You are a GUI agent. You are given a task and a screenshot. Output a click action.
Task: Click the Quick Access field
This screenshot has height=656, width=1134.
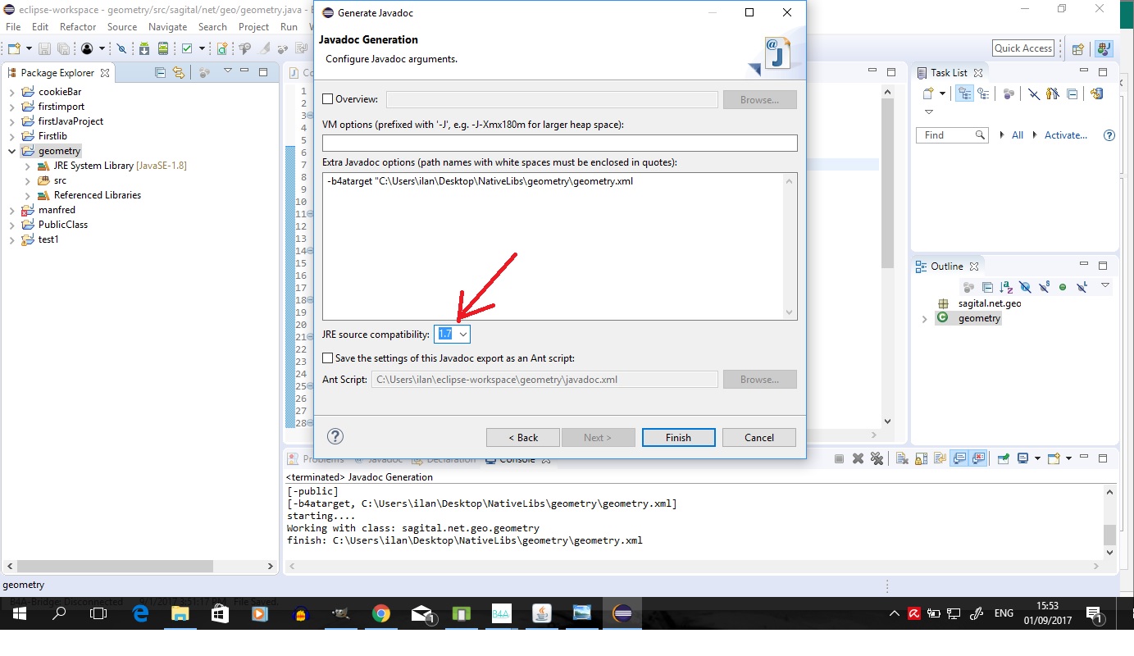[1023, 48]
